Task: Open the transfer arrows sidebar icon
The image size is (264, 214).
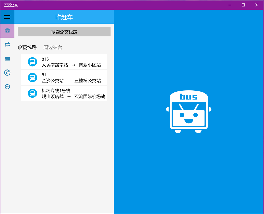Action: [x=7, y=45]
